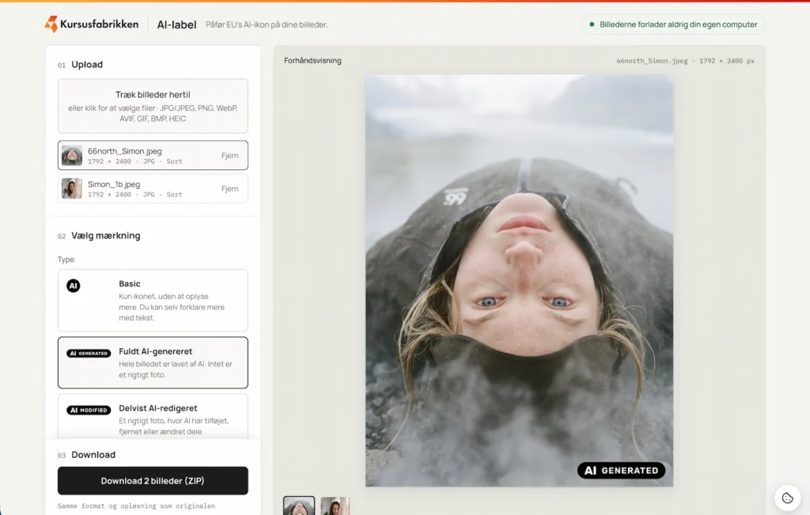Click the 'Type' label
The width and height of the screenshot is (810, 515).
click(x=66, y=259)
